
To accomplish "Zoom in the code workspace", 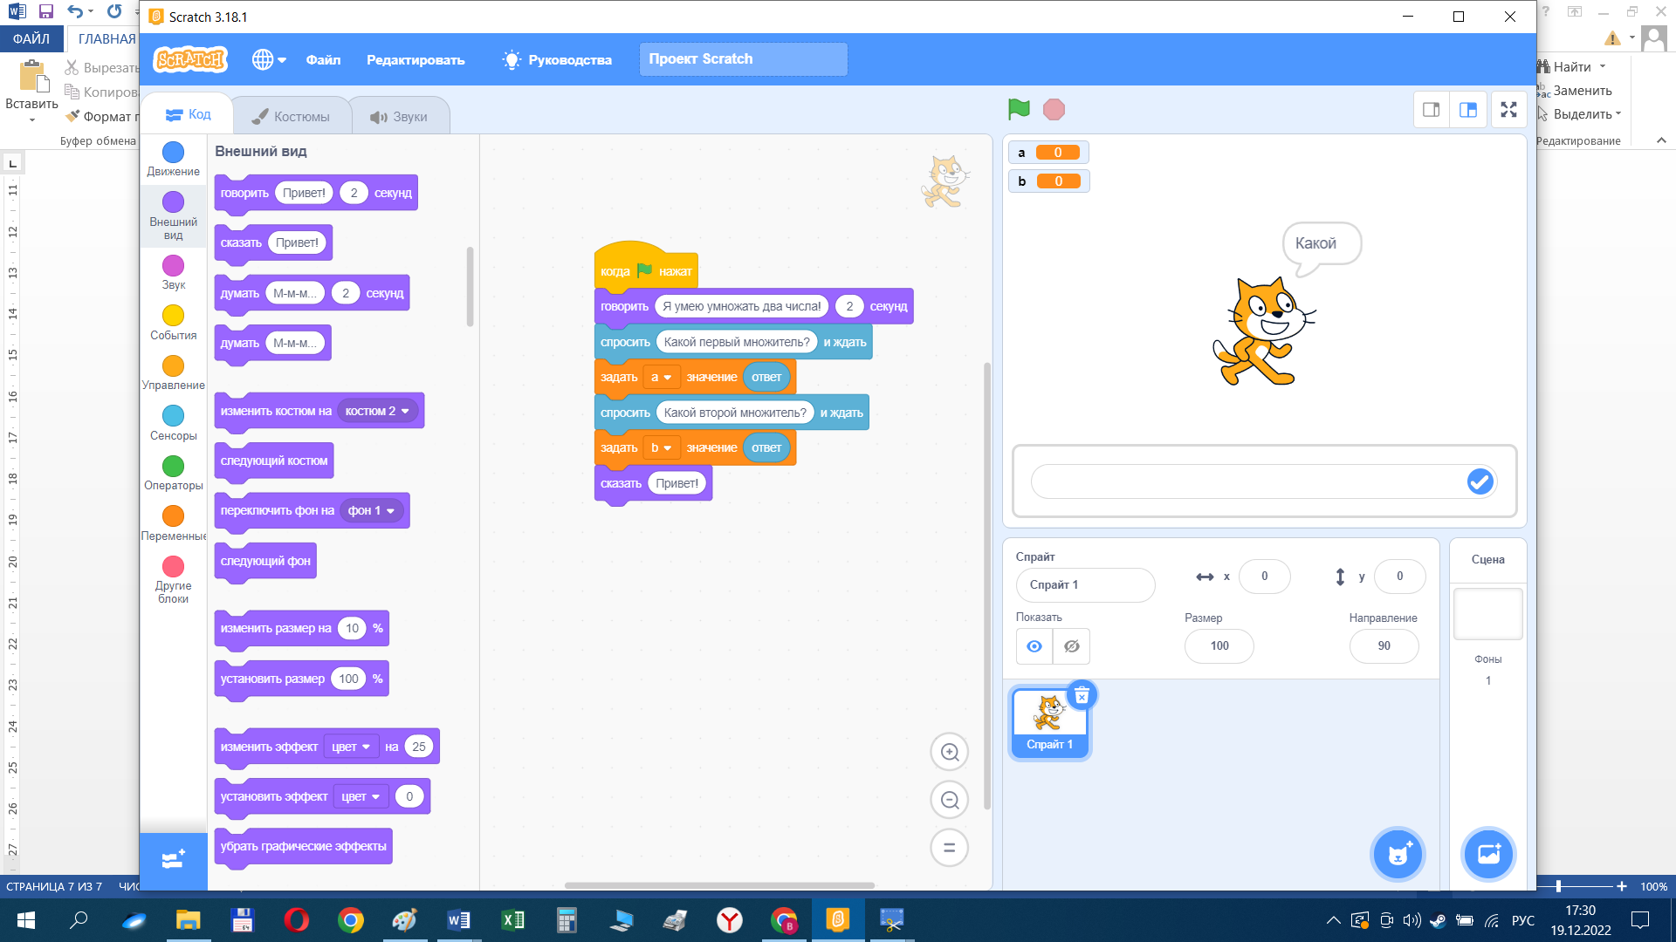I will (x=950, y=752).
